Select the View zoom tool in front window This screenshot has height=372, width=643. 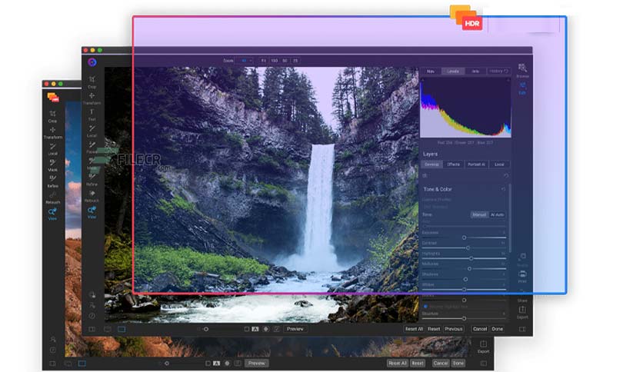point(92,212)
